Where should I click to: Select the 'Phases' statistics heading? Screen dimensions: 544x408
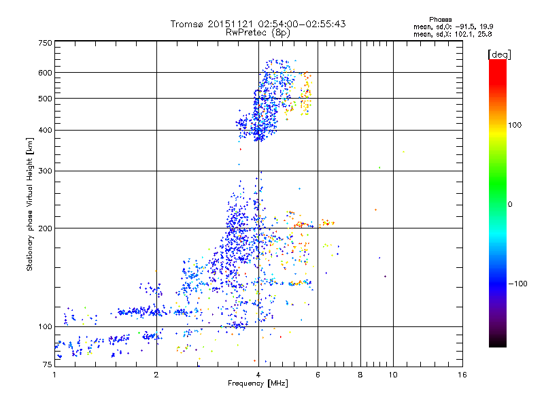(440, 20)
